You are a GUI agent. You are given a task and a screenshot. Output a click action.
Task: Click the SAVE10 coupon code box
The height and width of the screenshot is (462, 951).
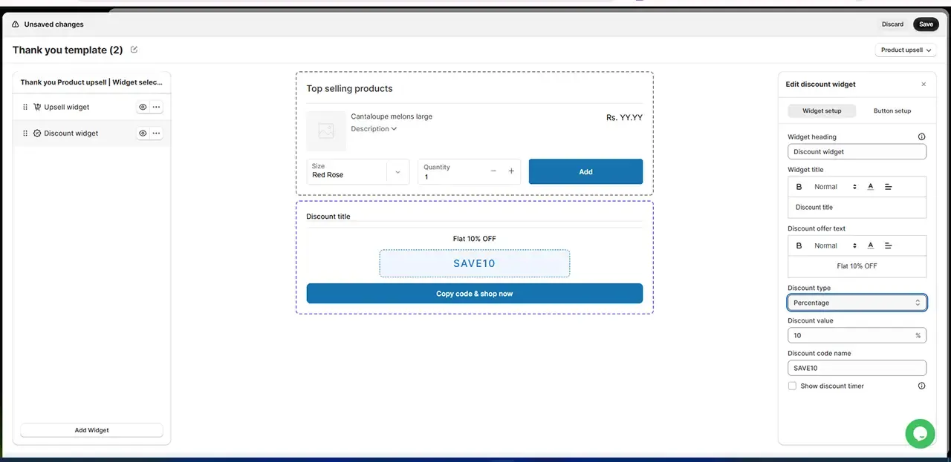(x=474, y=263)
